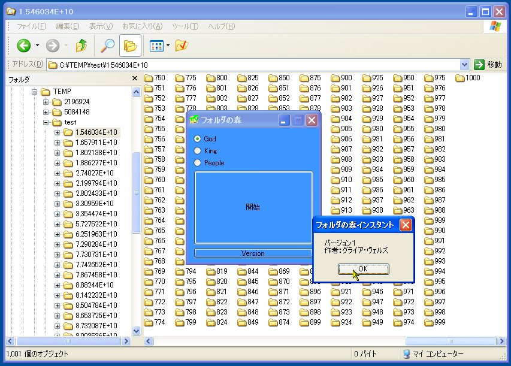Select folder 950 icon
The width and height of the screenshot is (511, 366).
(398, 78)
